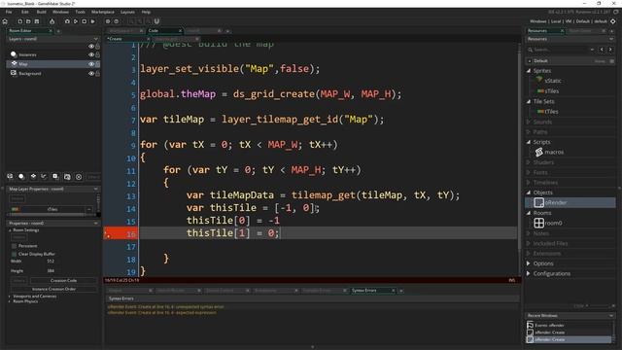This screenshot has height=350, width=622.
Task: Click the Creation Code button
Action: (x=63, y=281)
